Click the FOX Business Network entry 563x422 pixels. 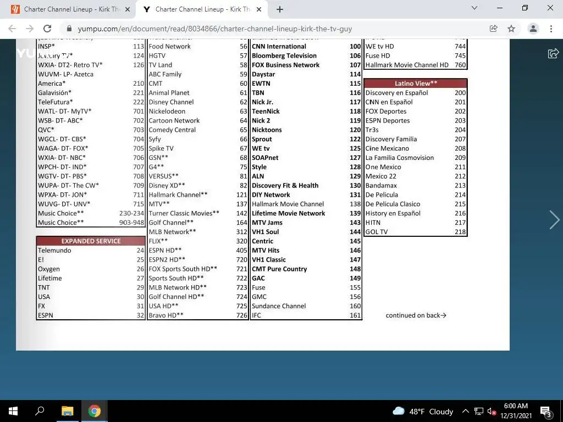tap(306, 65)
